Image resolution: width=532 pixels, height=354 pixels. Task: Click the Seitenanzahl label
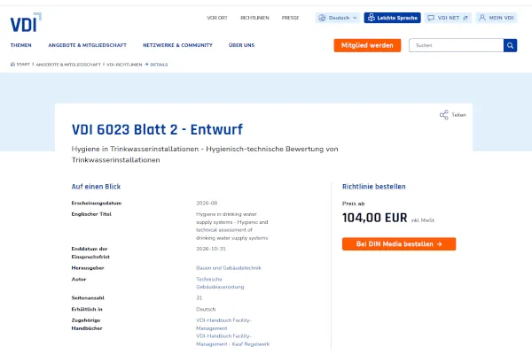tap(88, 298)
